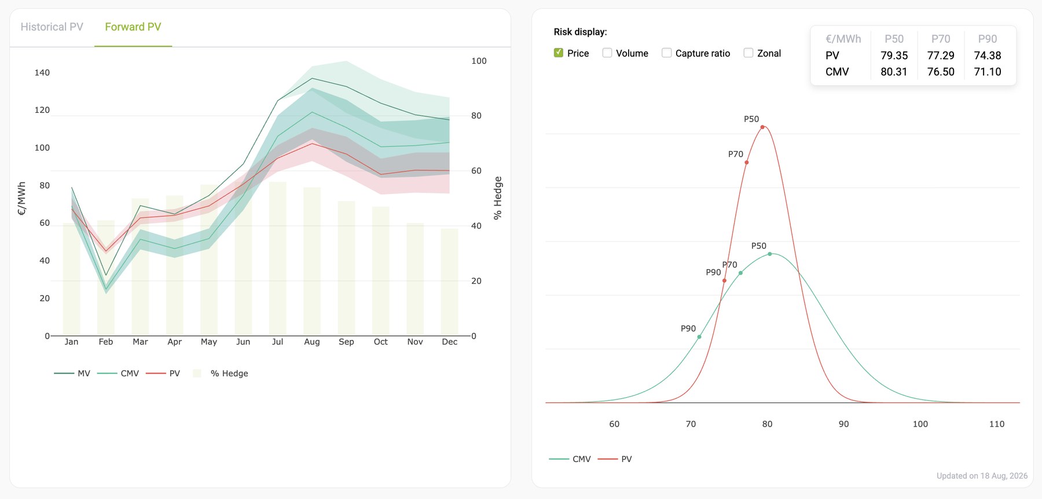Click the CMV P50 value 80.31

[x=894, y=72]
